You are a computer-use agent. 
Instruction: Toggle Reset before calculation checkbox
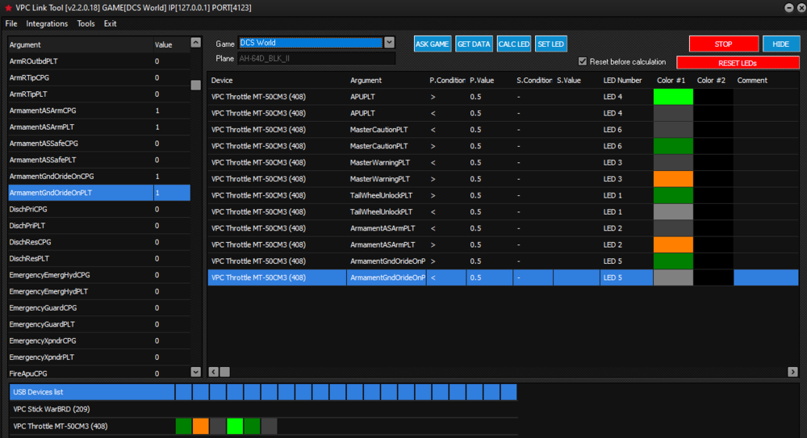583,62
